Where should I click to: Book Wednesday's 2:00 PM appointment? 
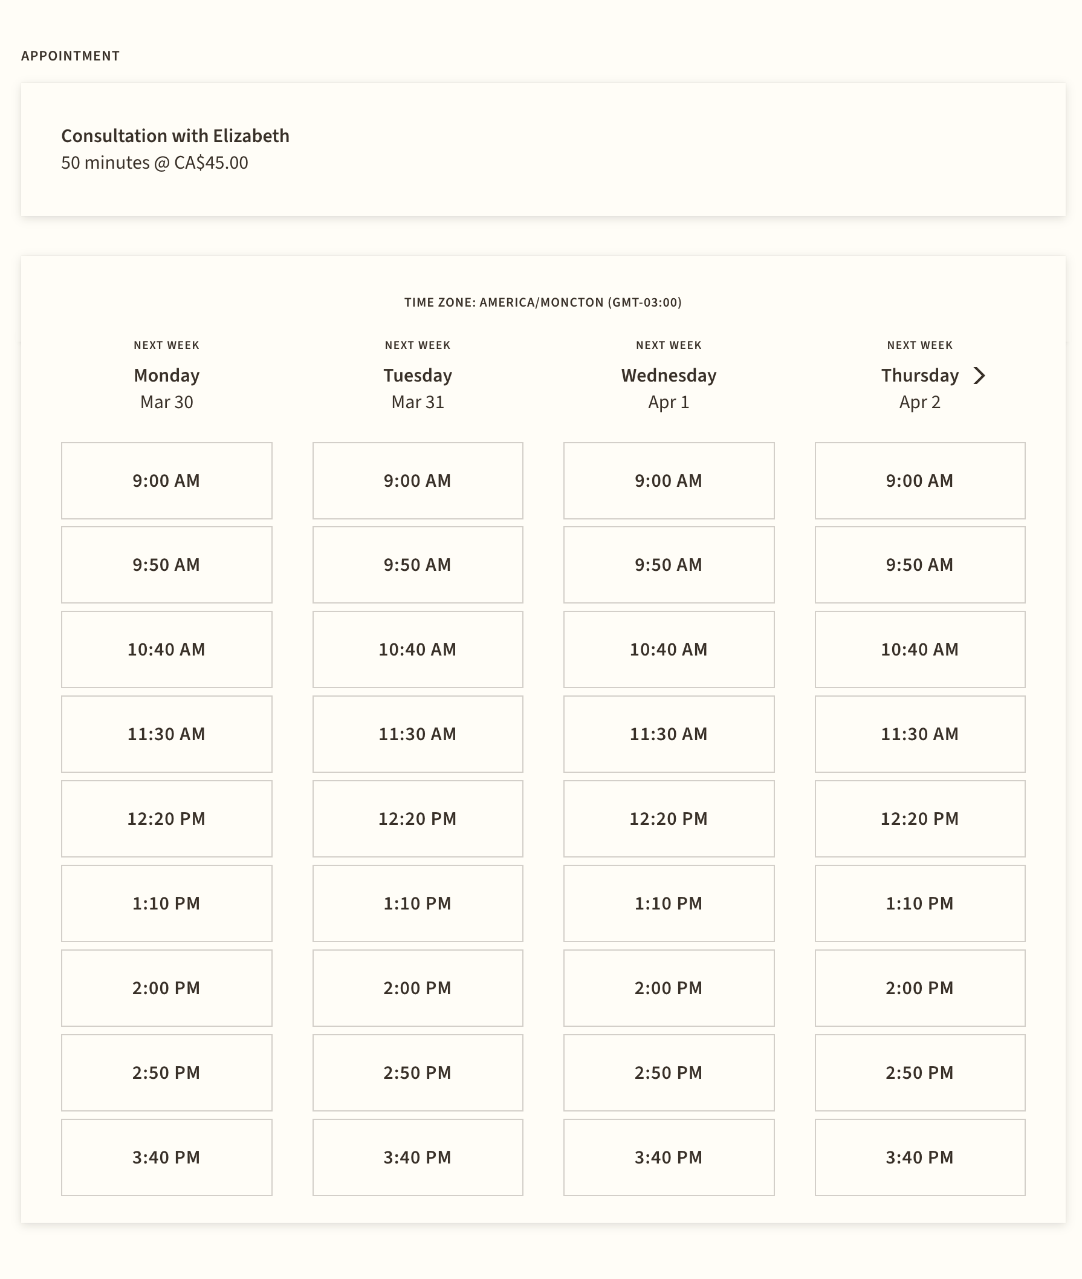pos(669,988)
